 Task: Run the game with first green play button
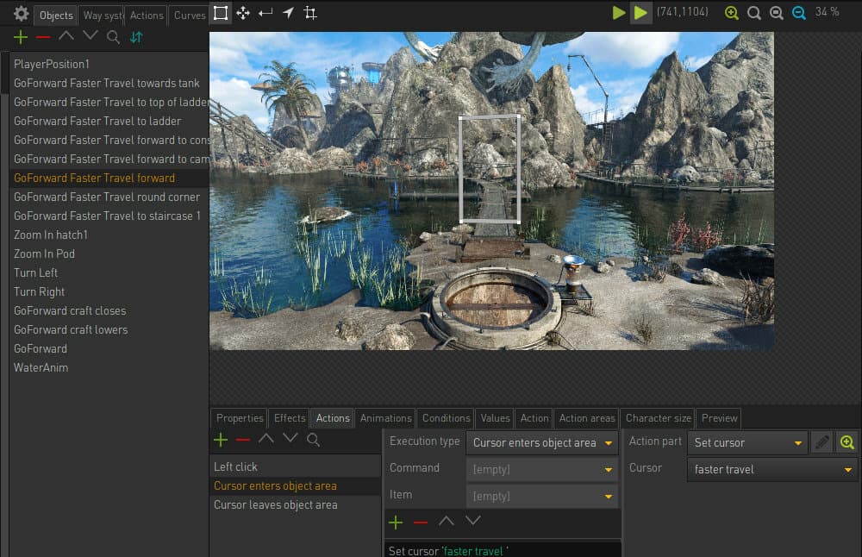[x=618, y=13]
